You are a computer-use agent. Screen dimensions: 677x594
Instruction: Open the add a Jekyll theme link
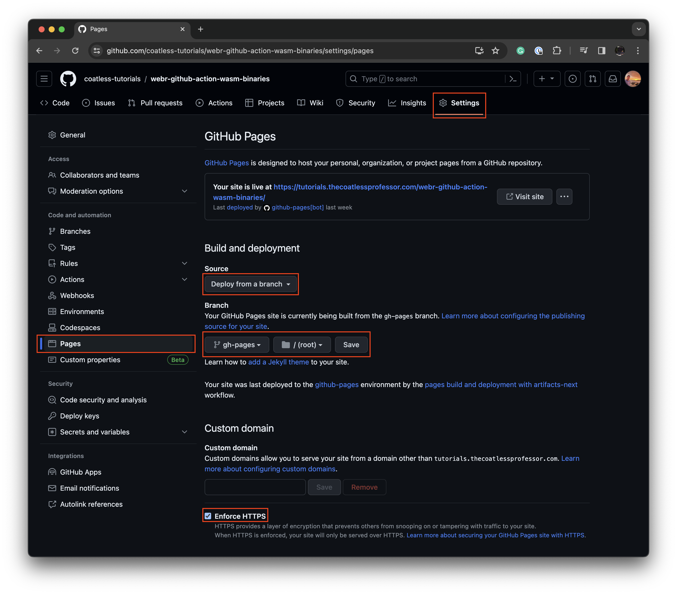tap(278, 362)
